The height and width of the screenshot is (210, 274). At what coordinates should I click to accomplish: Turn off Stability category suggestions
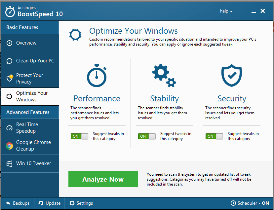(147, 136)
